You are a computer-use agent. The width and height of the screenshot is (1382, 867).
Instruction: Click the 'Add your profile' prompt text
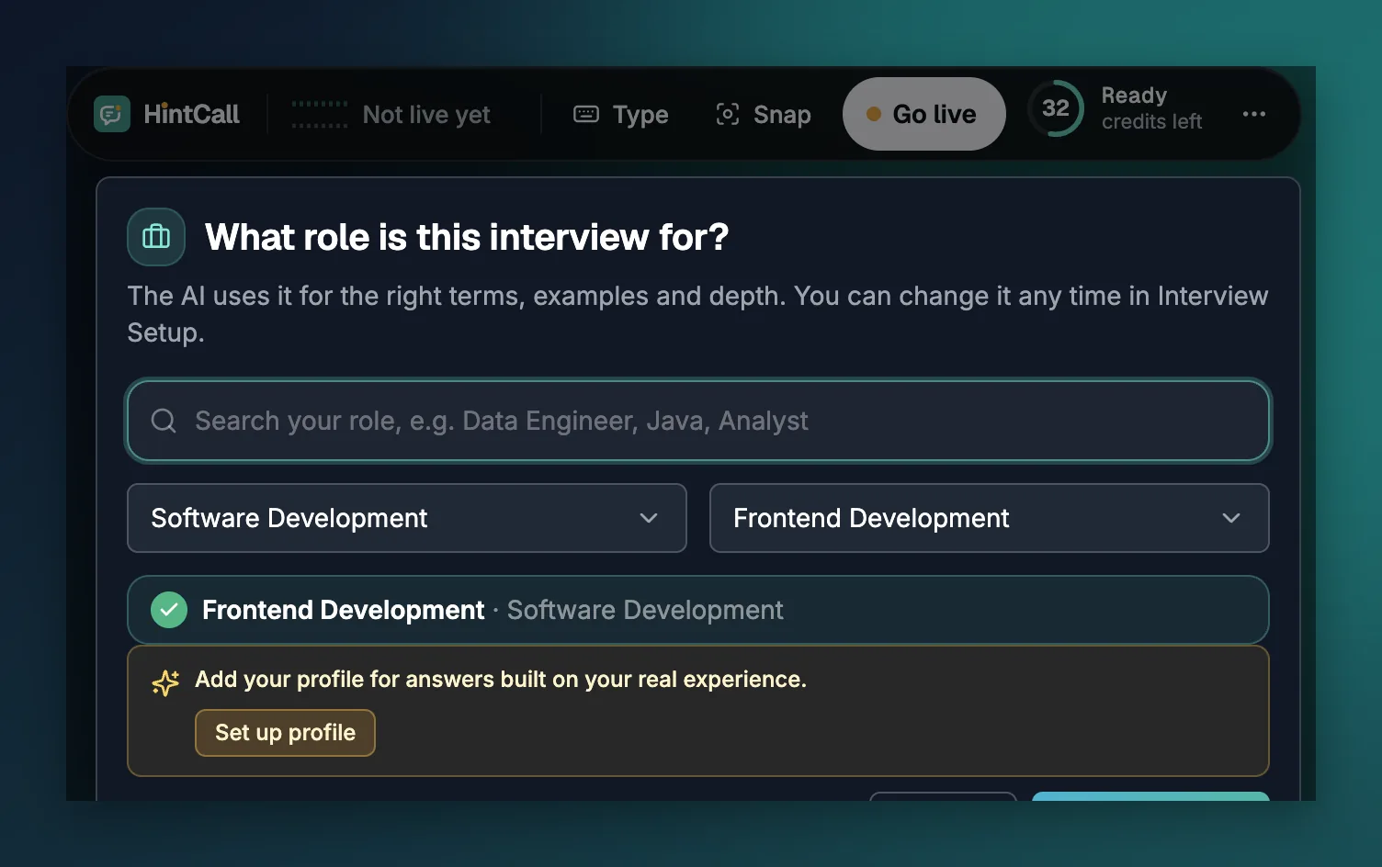[501, 680]
